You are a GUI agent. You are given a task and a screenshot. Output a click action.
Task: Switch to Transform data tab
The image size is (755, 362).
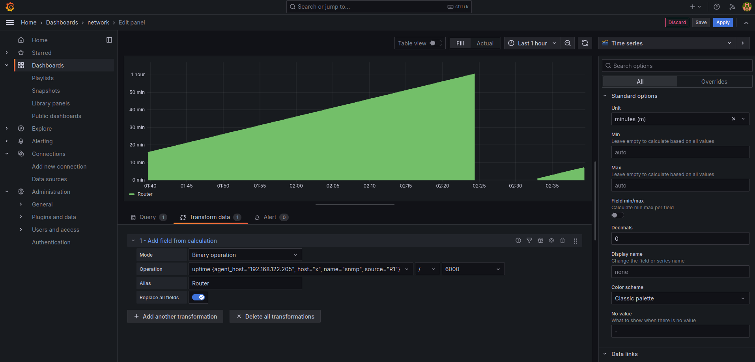pyautogui.click(x=210, y=217)
